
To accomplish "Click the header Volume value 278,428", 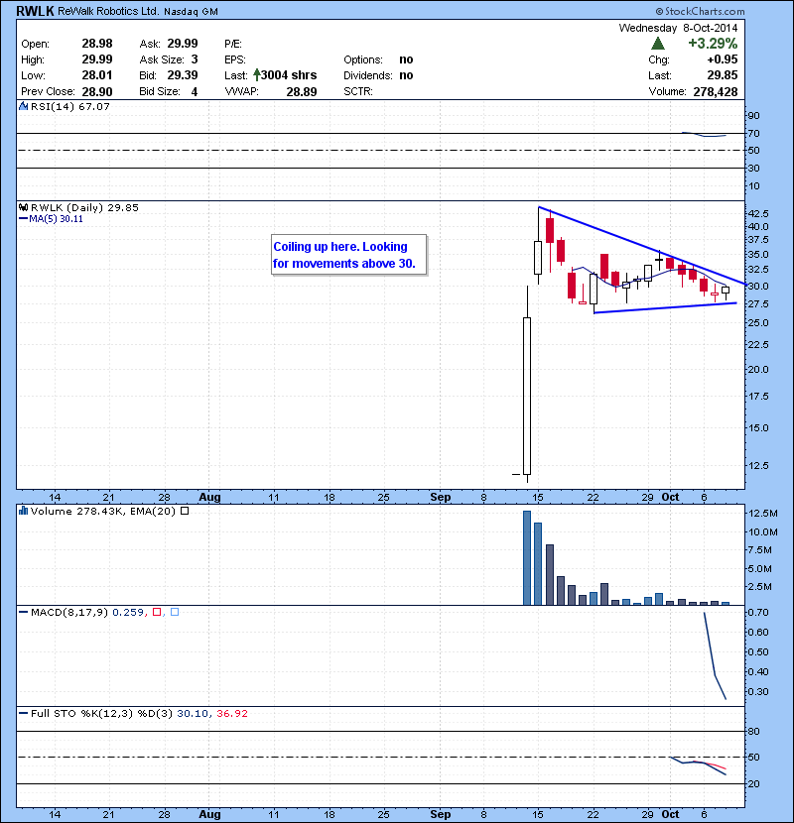I will 716,92.
